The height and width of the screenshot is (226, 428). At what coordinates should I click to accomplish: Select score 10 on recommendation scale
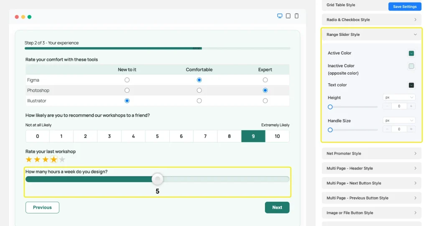point(277,136)
